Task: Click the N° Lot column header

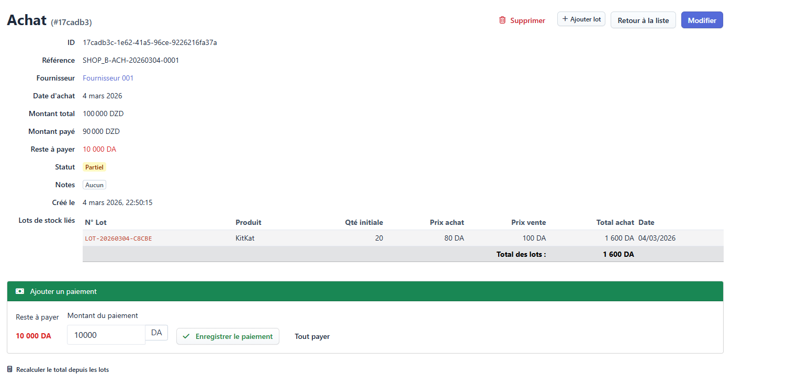Action: point(96,222)
